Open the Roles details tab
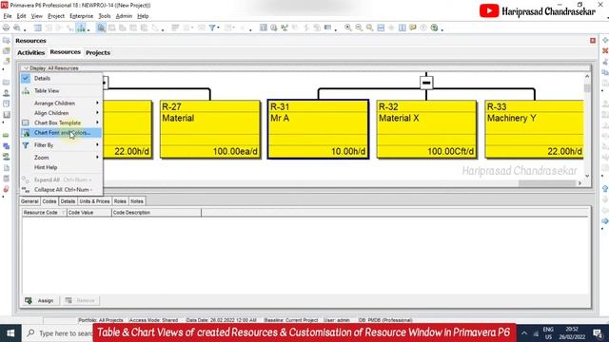 pos(120,201)
